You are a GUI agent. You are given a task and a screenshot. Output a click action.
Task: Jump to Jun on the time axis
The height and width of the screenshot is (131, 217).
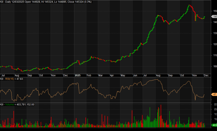[x=135, y=75]
